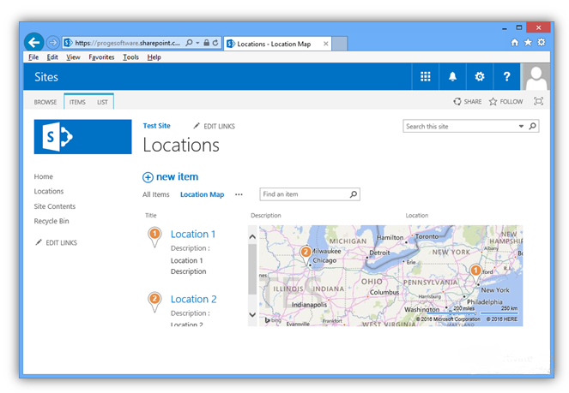Open the browser Home icon
The height and width of the screenshot is (393, 569).
(x=515, y=42)
